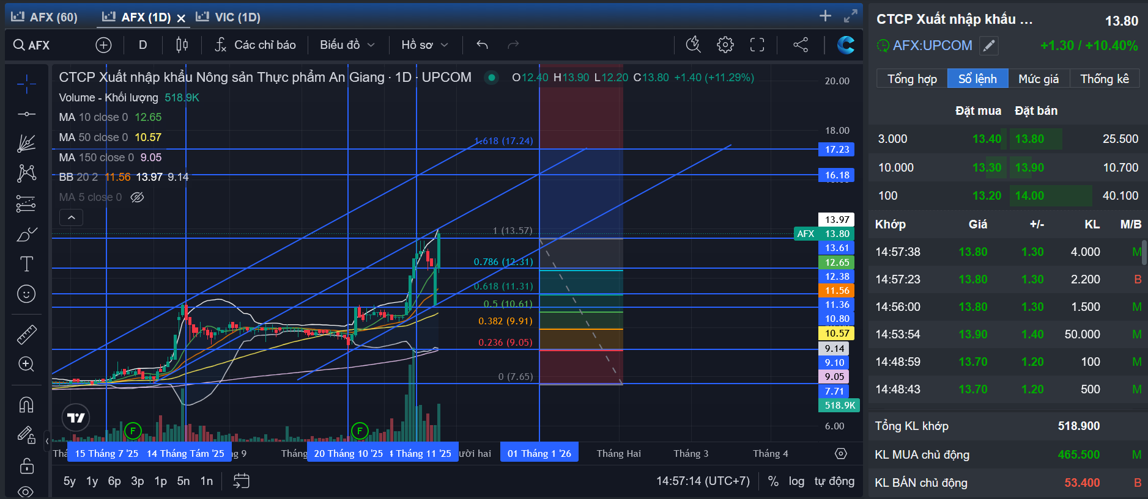Viewport: 1148px width, 499px height.
Task: Select the trend line drawing tool
Action: click(x=26, y=114)
